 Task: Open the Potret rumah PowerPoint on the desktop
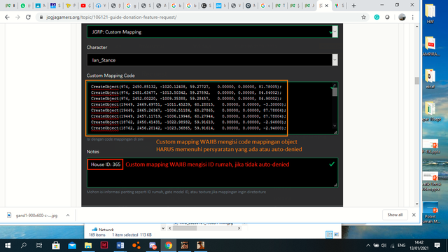coord(430,213)
